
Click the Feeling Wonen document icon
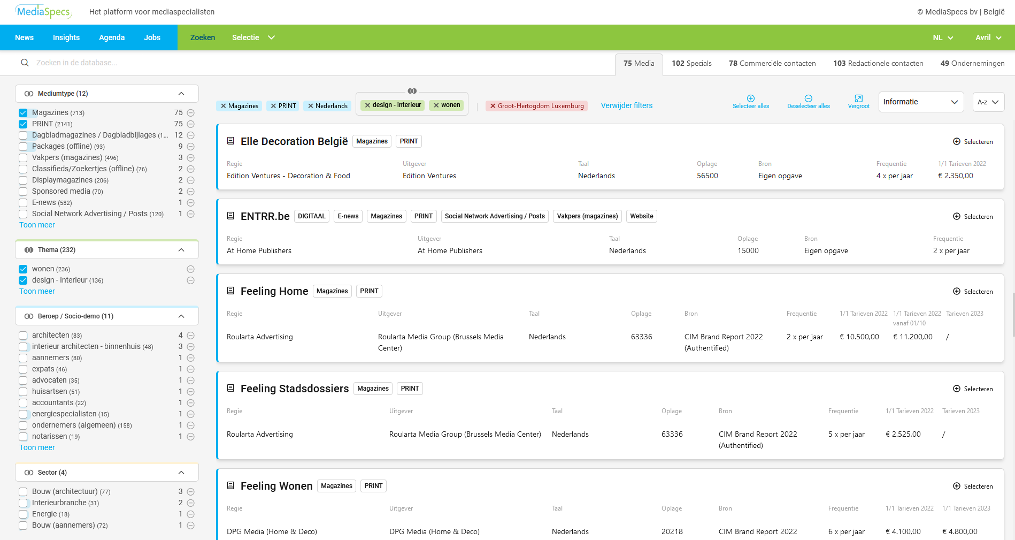[x=230, y=485]
